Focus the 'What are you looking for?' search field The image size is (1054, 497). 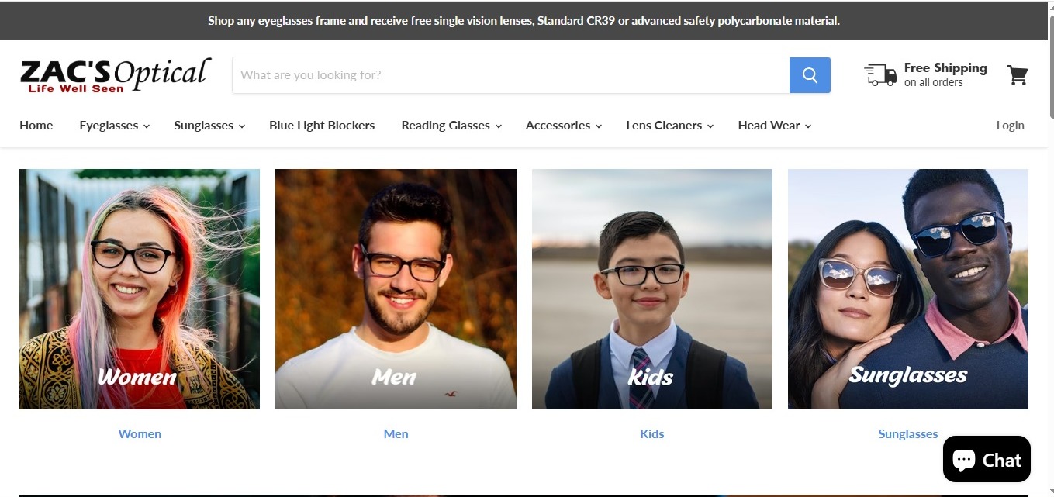pyautogui.click(x=511, y=75)
